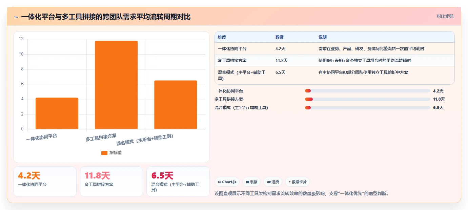Click the lightning icon beside the title
Image resolution: width=468 pixels, height=210 pixels.
tap(16, 17)
